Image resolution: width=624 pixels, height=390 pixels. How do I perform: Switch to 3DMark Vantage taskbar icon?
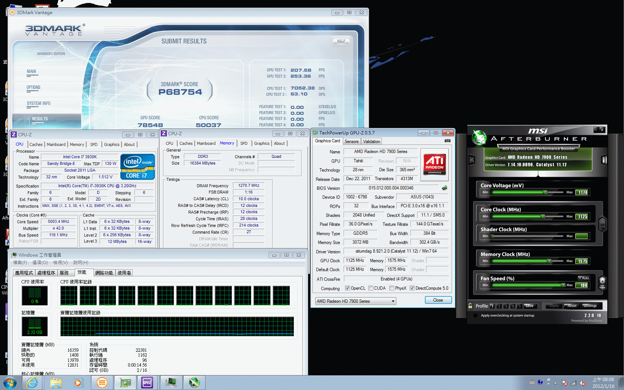(102, 383)
